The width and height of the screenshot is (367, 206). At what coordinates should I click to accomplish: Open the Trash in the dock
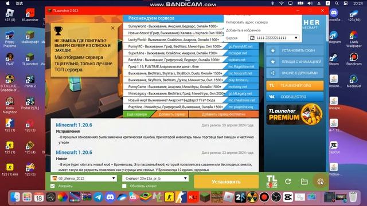[353, 197]
